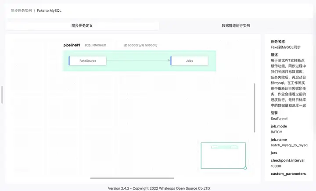The width and height of the screenshot is (316, 191).
Task: Select the FakeSource node
Action: click(x=87, y=61)
